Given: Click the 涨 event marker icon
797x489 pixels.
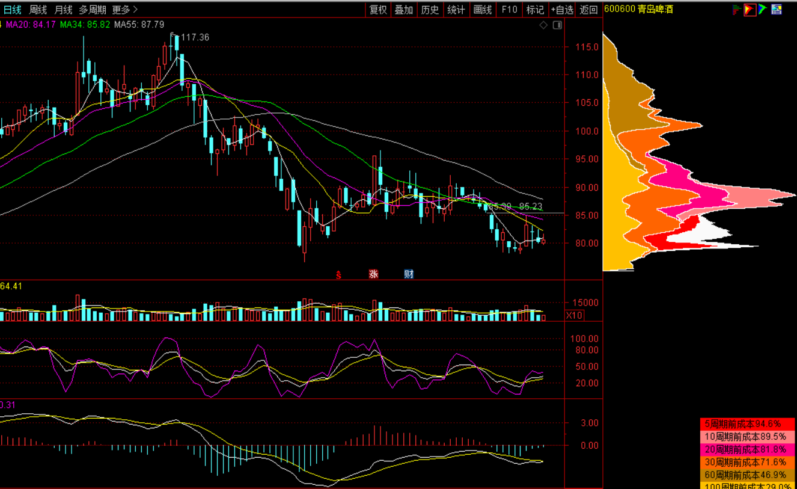Looking at the screenshot, I should point(374,274).
